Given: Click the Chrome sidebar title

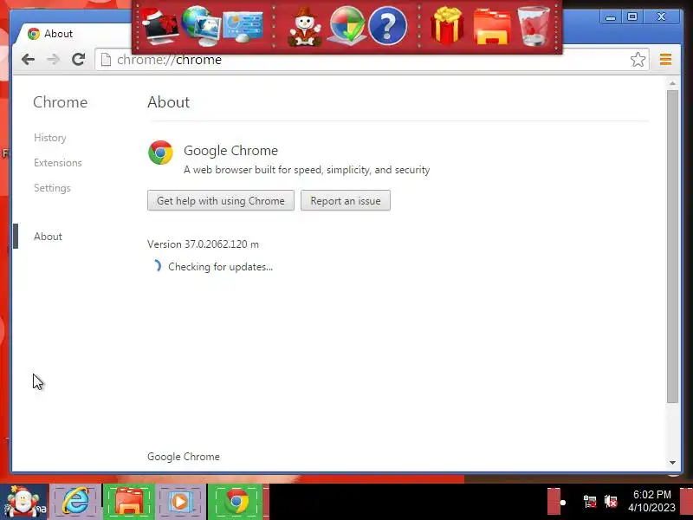Looking at the screenshot, I should pos(60,102).
